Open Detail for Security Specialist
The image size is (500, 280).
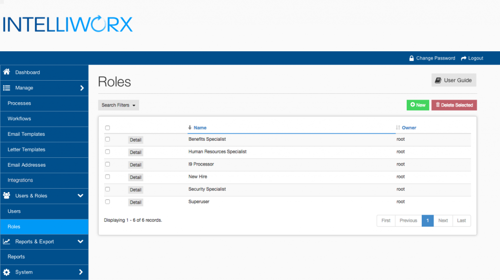tap(136, 190)
